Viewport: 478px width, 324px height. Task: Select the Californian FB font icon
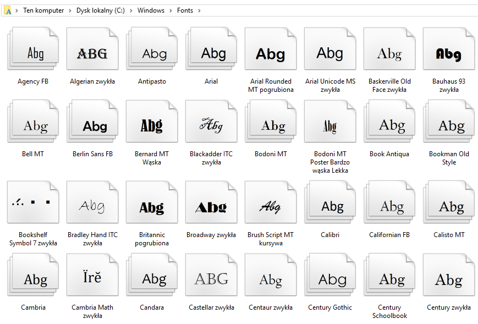(x=389, y=202)
